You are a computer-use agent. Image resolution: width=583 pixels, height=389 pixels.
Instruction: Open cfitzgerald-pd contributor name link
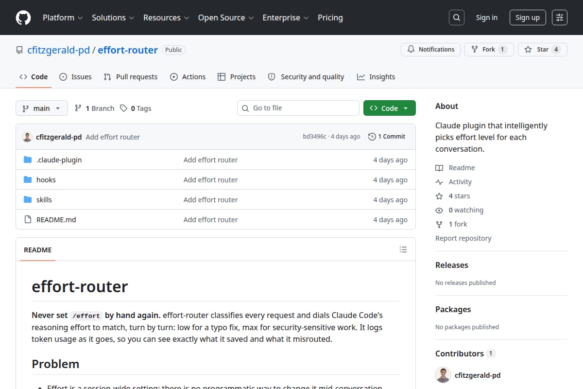coord(478,375)
